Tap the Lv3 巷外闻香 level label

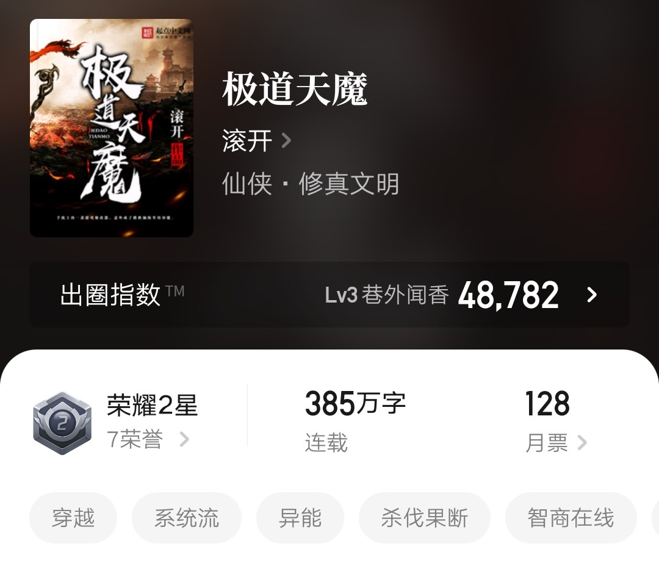[387, 295]
